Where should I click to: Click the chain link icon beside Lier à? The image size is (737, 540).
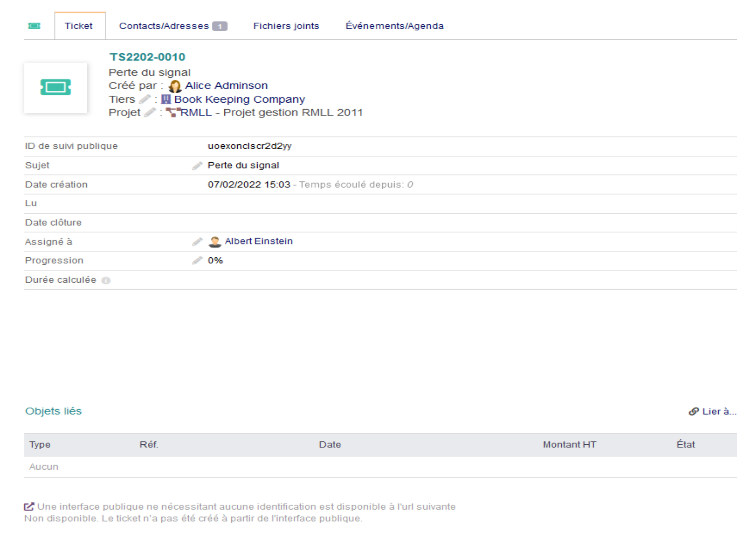(694, 412)
